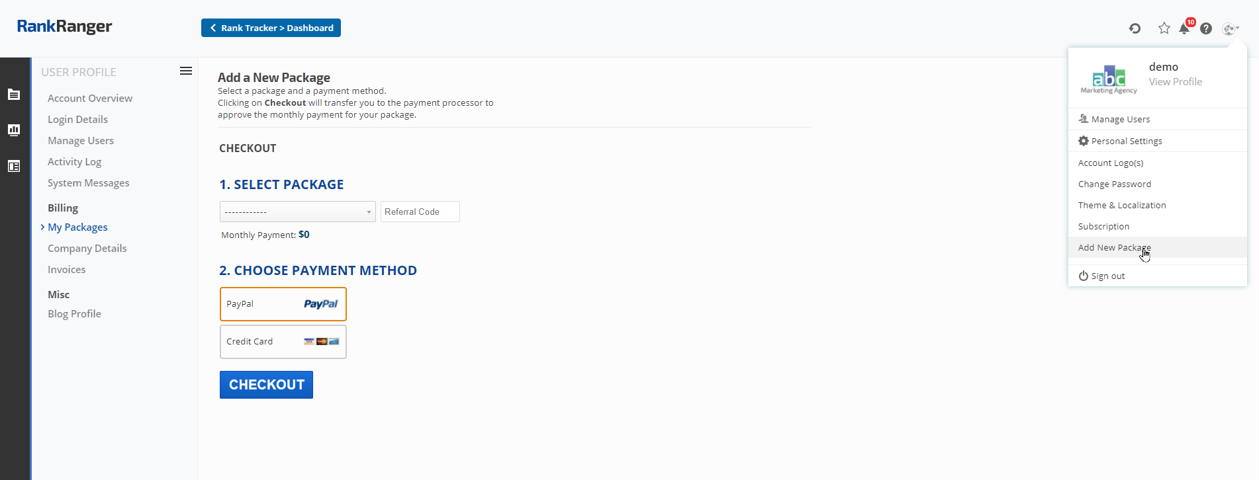Open Account Overview in the sidebar
The width and height of the screenshot is (1259, 480).
pyautogui.click(x=90, y=99)
